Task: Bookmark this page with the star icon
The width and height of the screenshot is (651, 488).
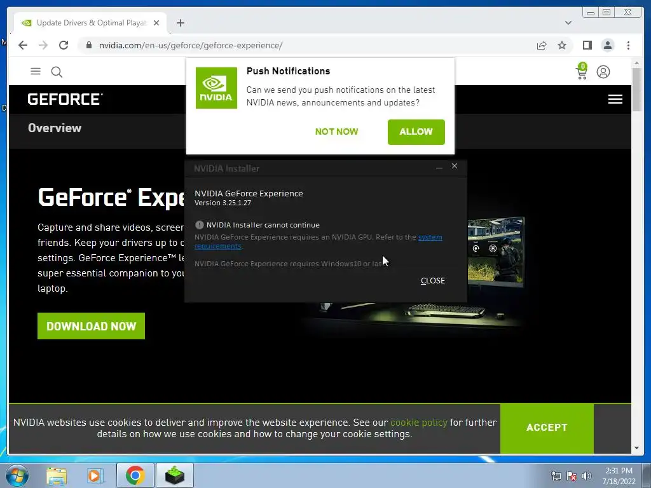Action: (x=562, y=45)
